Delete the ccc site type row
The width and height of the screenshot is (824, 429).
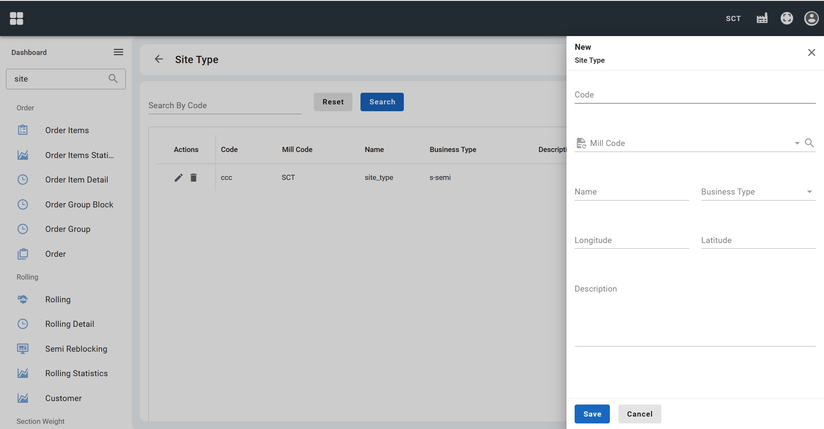[194, 177]
